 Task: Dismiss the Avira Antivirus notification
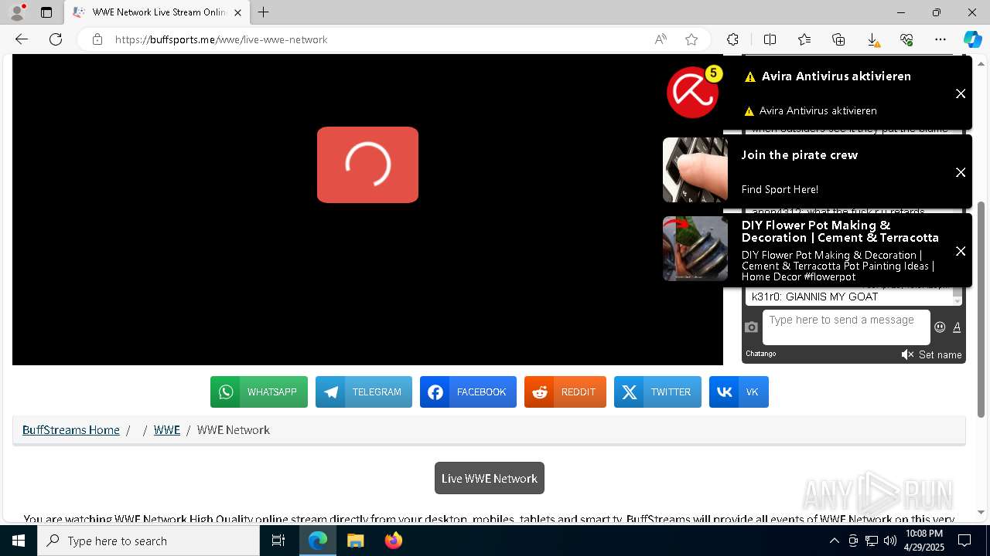point(961,93)
